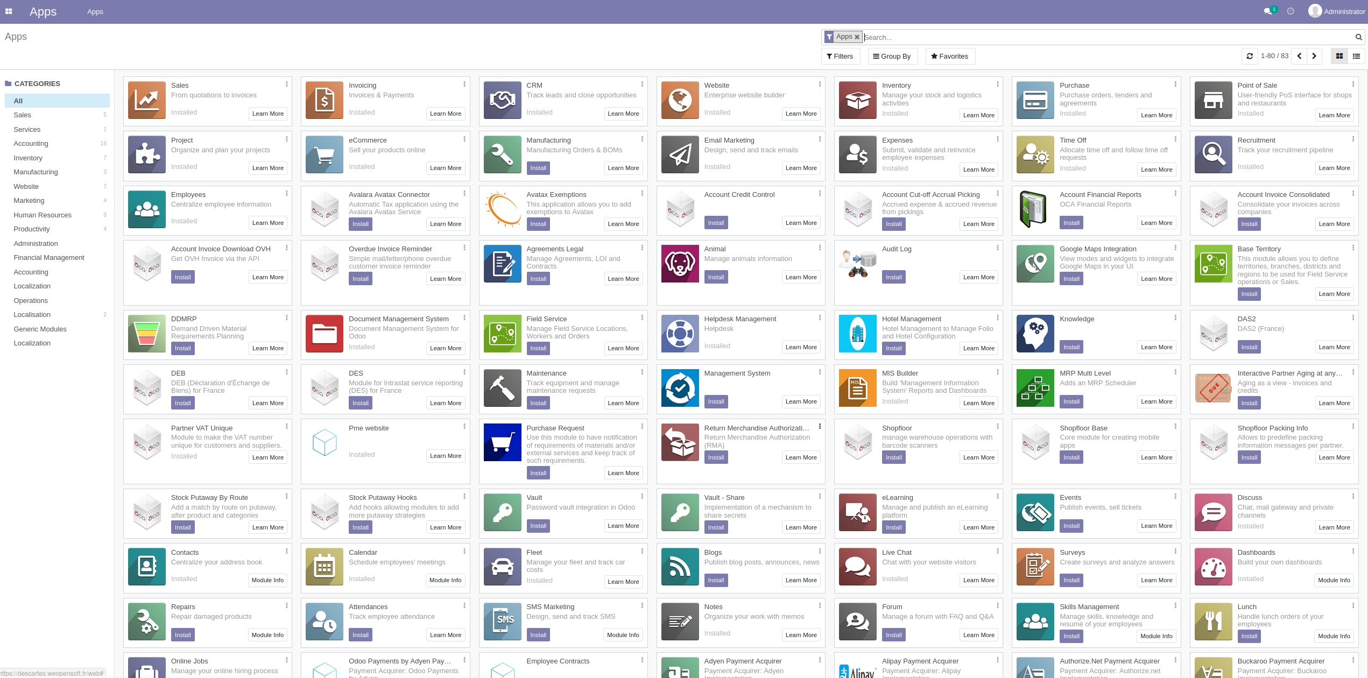1368x678 pixels.
Task: Click the Helpdesk Management lifebuoy icon
Action: pyautogui.click(x=680, y=334)
